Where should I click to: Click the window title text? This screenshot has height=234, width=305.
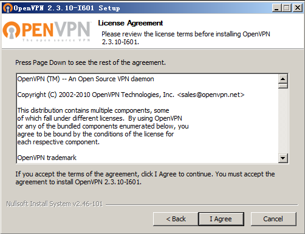[67, 8]
